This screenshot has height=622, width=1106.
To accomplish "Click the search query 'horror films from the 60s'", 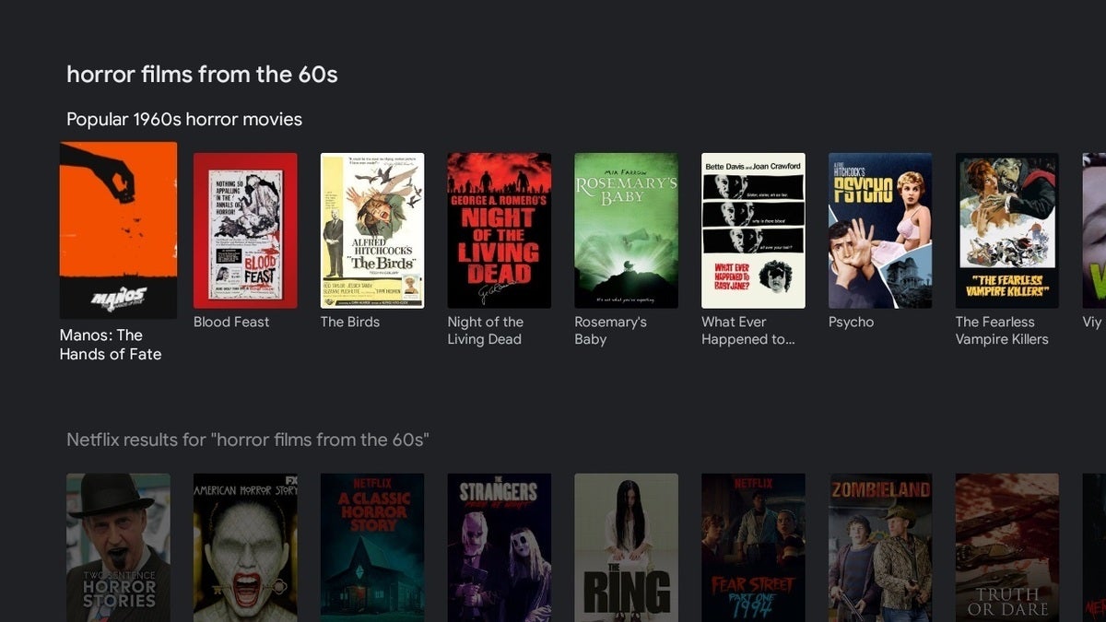I will click(203, 75).
